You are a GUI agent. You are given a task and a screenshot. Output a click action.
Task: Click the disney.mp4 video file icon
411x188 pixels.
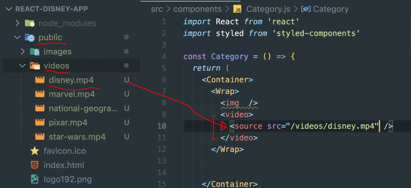click(x=40, y=80)
